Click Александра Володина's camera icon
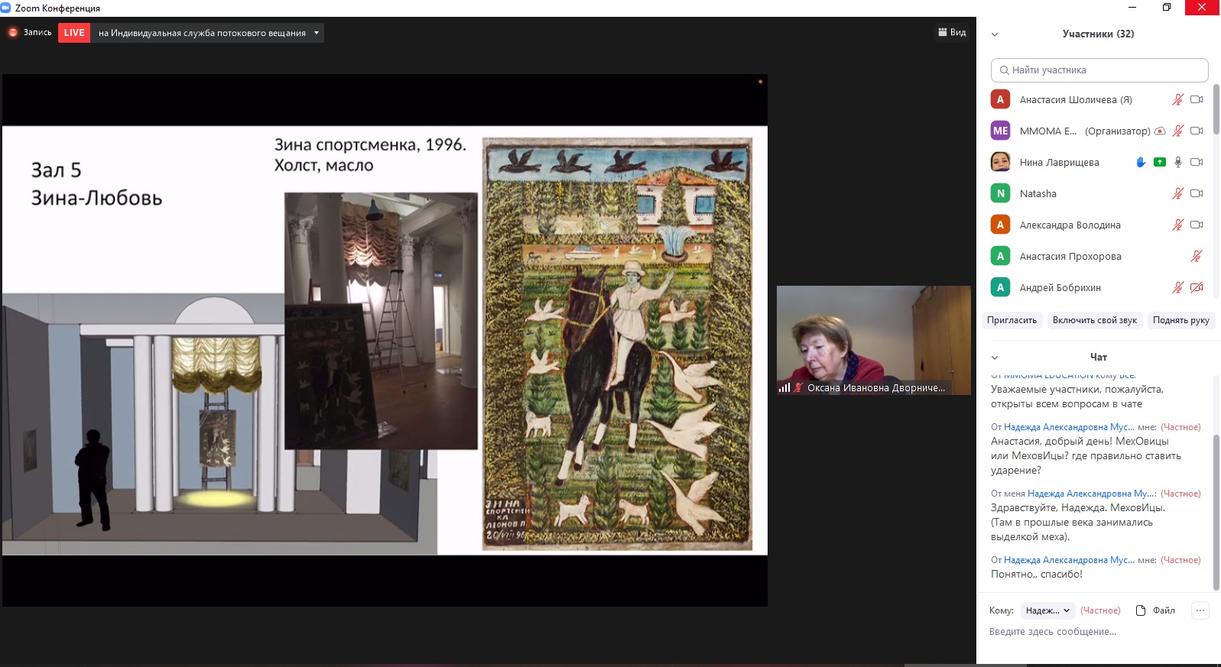Screen dimensions: 1221x667 (x=1197, y=225)
